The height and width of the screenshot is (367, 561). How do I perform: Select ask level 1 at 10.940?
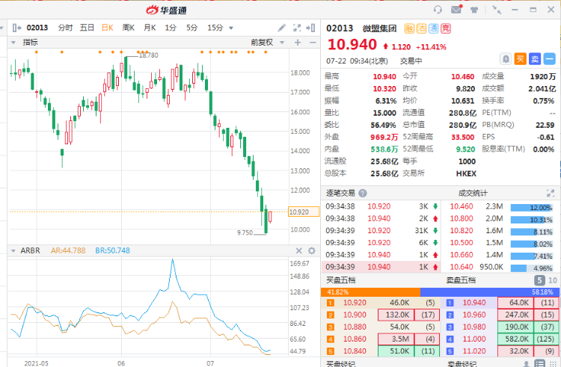[500, 303]
